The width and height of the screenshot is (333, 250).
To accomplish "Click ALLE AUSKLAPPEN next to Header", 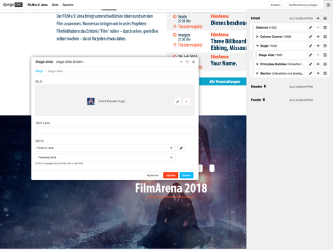I will pyautogui.click(x=301, y=87).
